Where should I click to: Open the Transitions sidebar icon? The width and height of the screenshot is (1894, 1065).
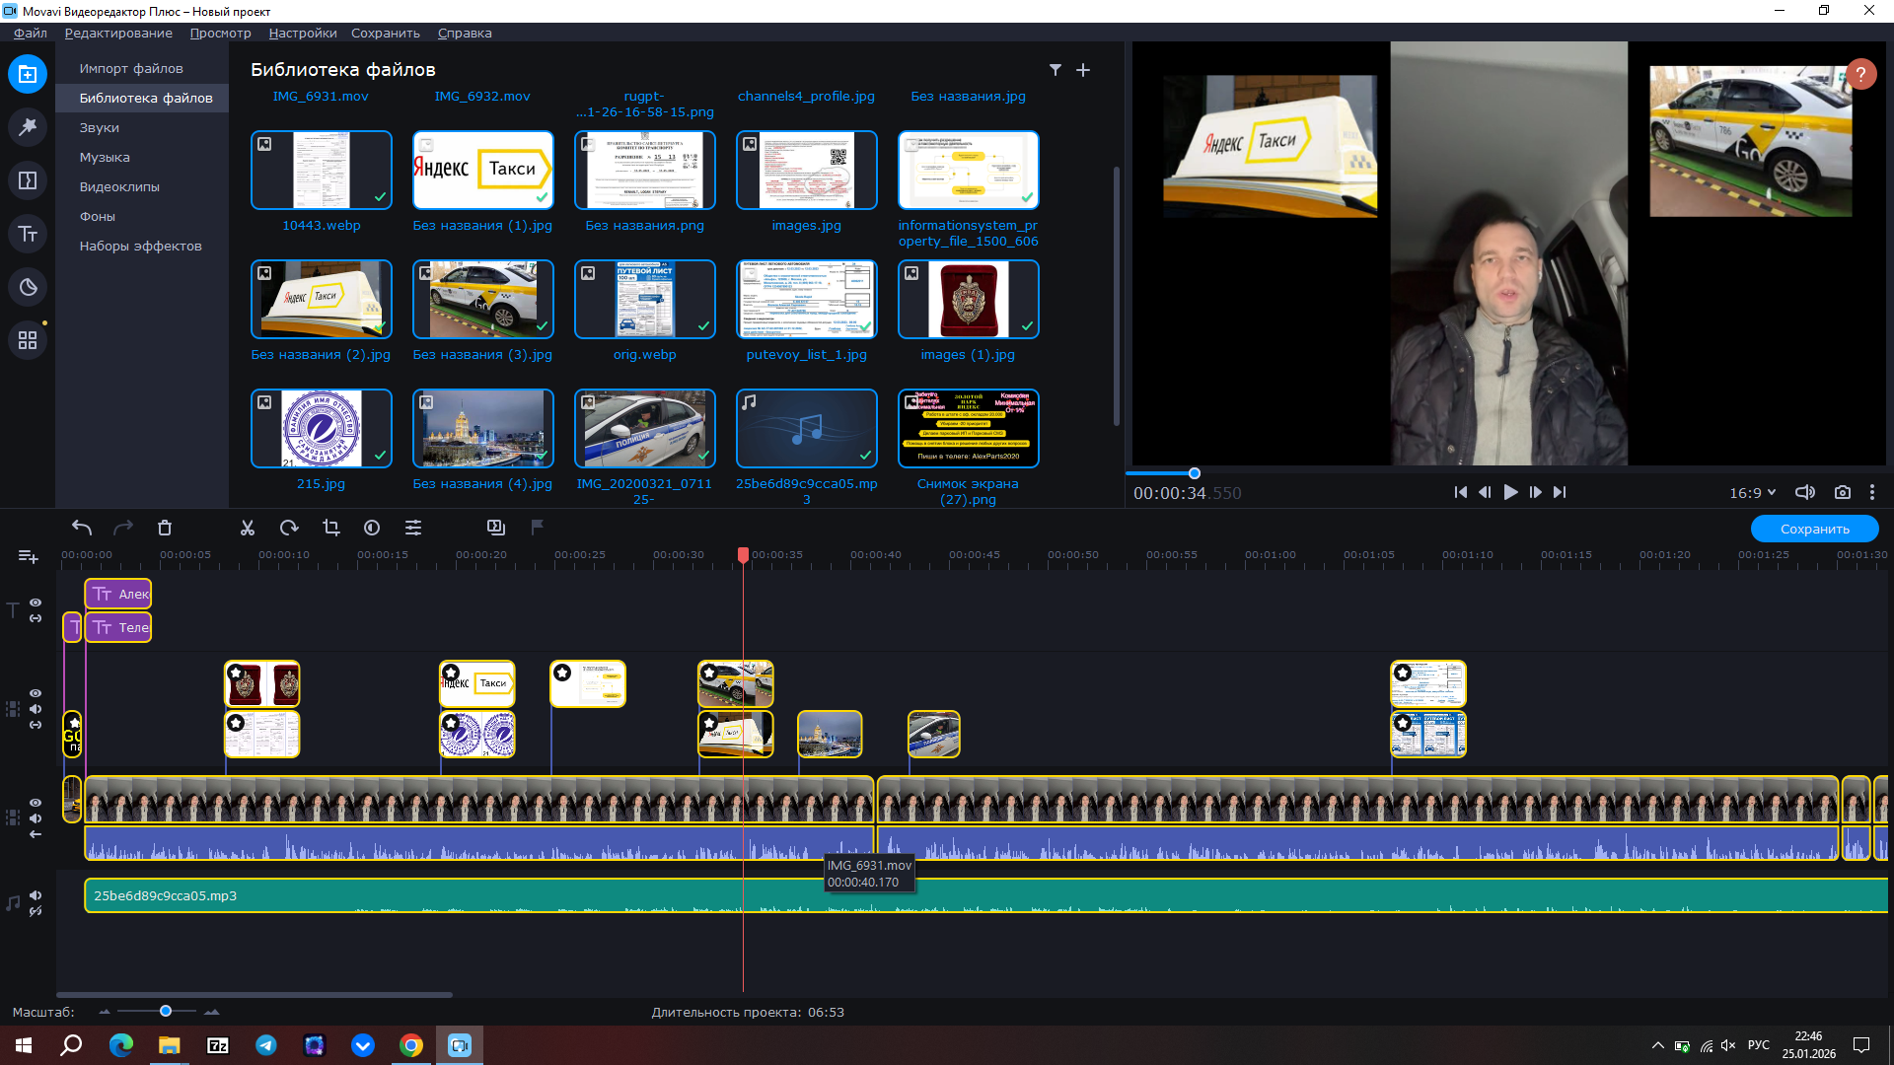pos(28,180)
